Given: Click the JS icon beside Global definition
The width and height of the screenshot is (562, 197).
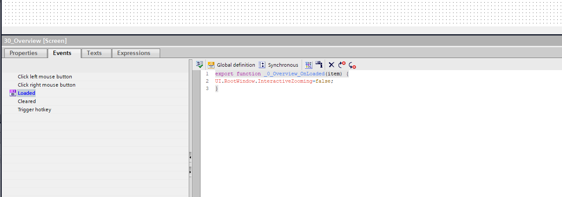Looking at the screenshot, I should tap(211, 65).
